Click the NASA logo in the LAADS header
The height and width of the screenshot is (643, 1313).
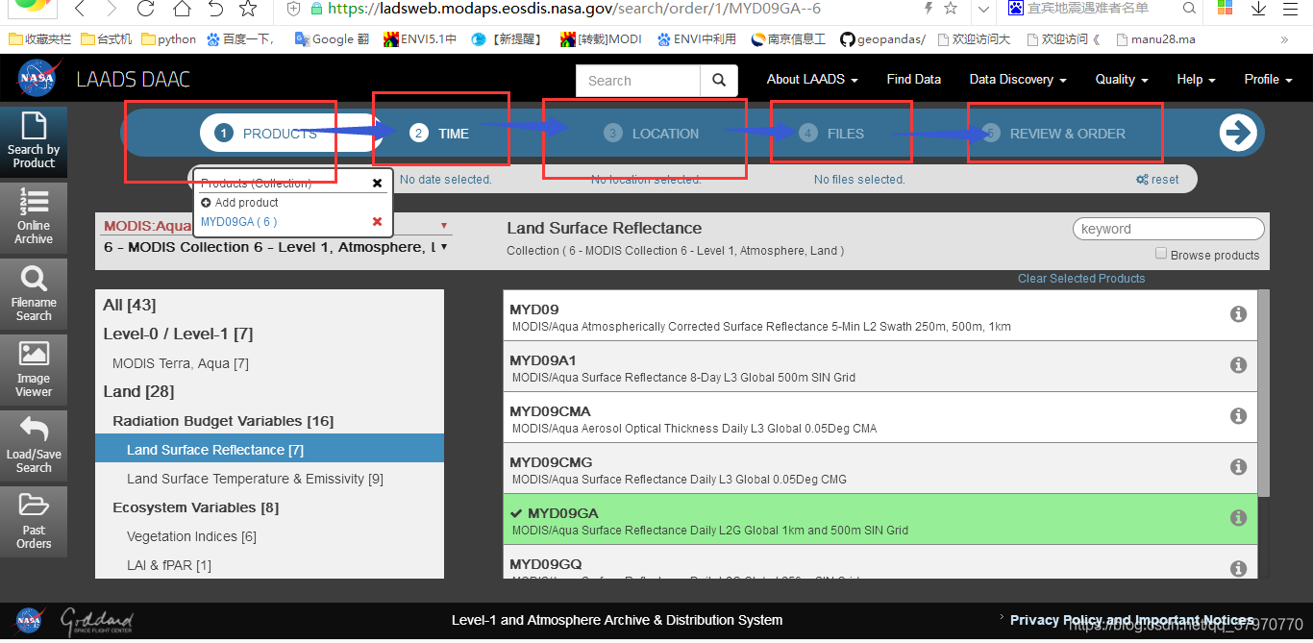tap(37, 79)
